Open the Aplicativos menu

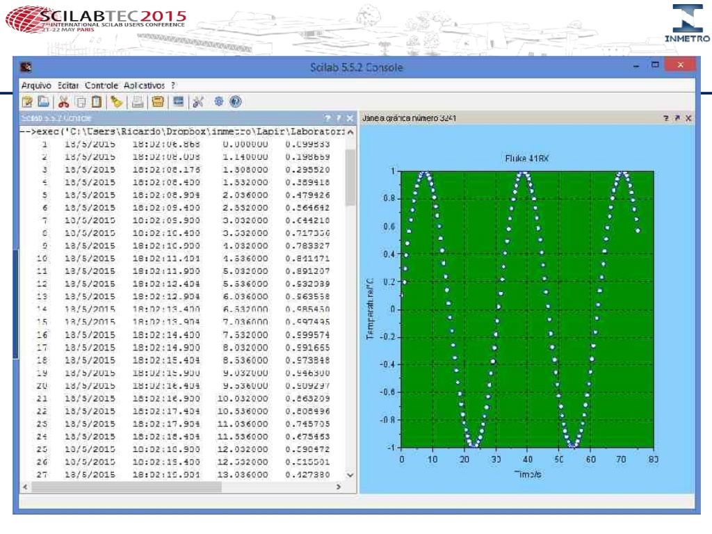[x=145, y=86]
